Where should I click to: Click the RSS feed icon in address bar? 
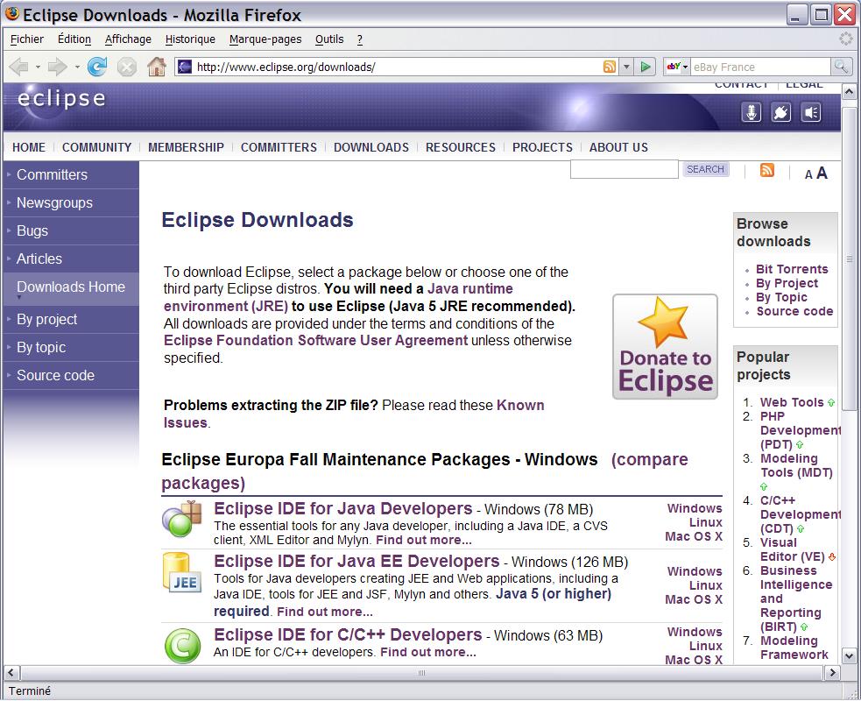click(610, 67)
